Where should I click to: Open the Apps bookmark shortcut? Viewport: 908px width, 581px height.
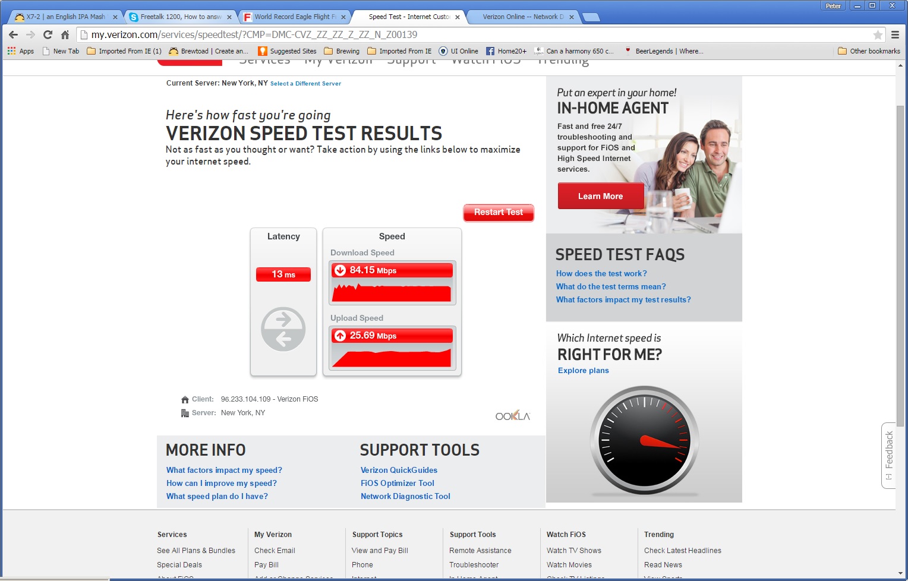coord(21,51)
